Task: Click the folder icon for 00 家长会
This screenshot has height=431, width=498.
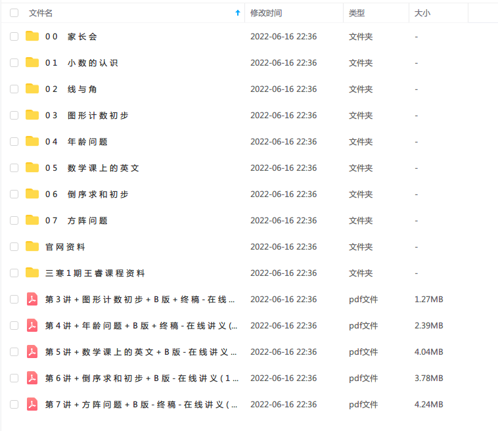Action: (x=32, y=36)
